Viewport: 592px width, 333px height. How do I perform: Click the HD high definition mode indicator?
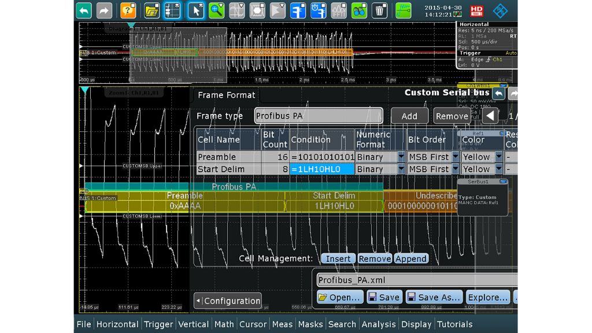click(x=476, y=10)
